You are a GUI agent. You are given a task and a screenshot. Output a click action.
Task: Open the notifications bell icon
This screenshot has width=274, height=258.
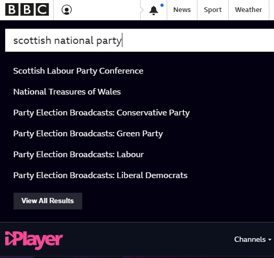[x=154, y=10]
